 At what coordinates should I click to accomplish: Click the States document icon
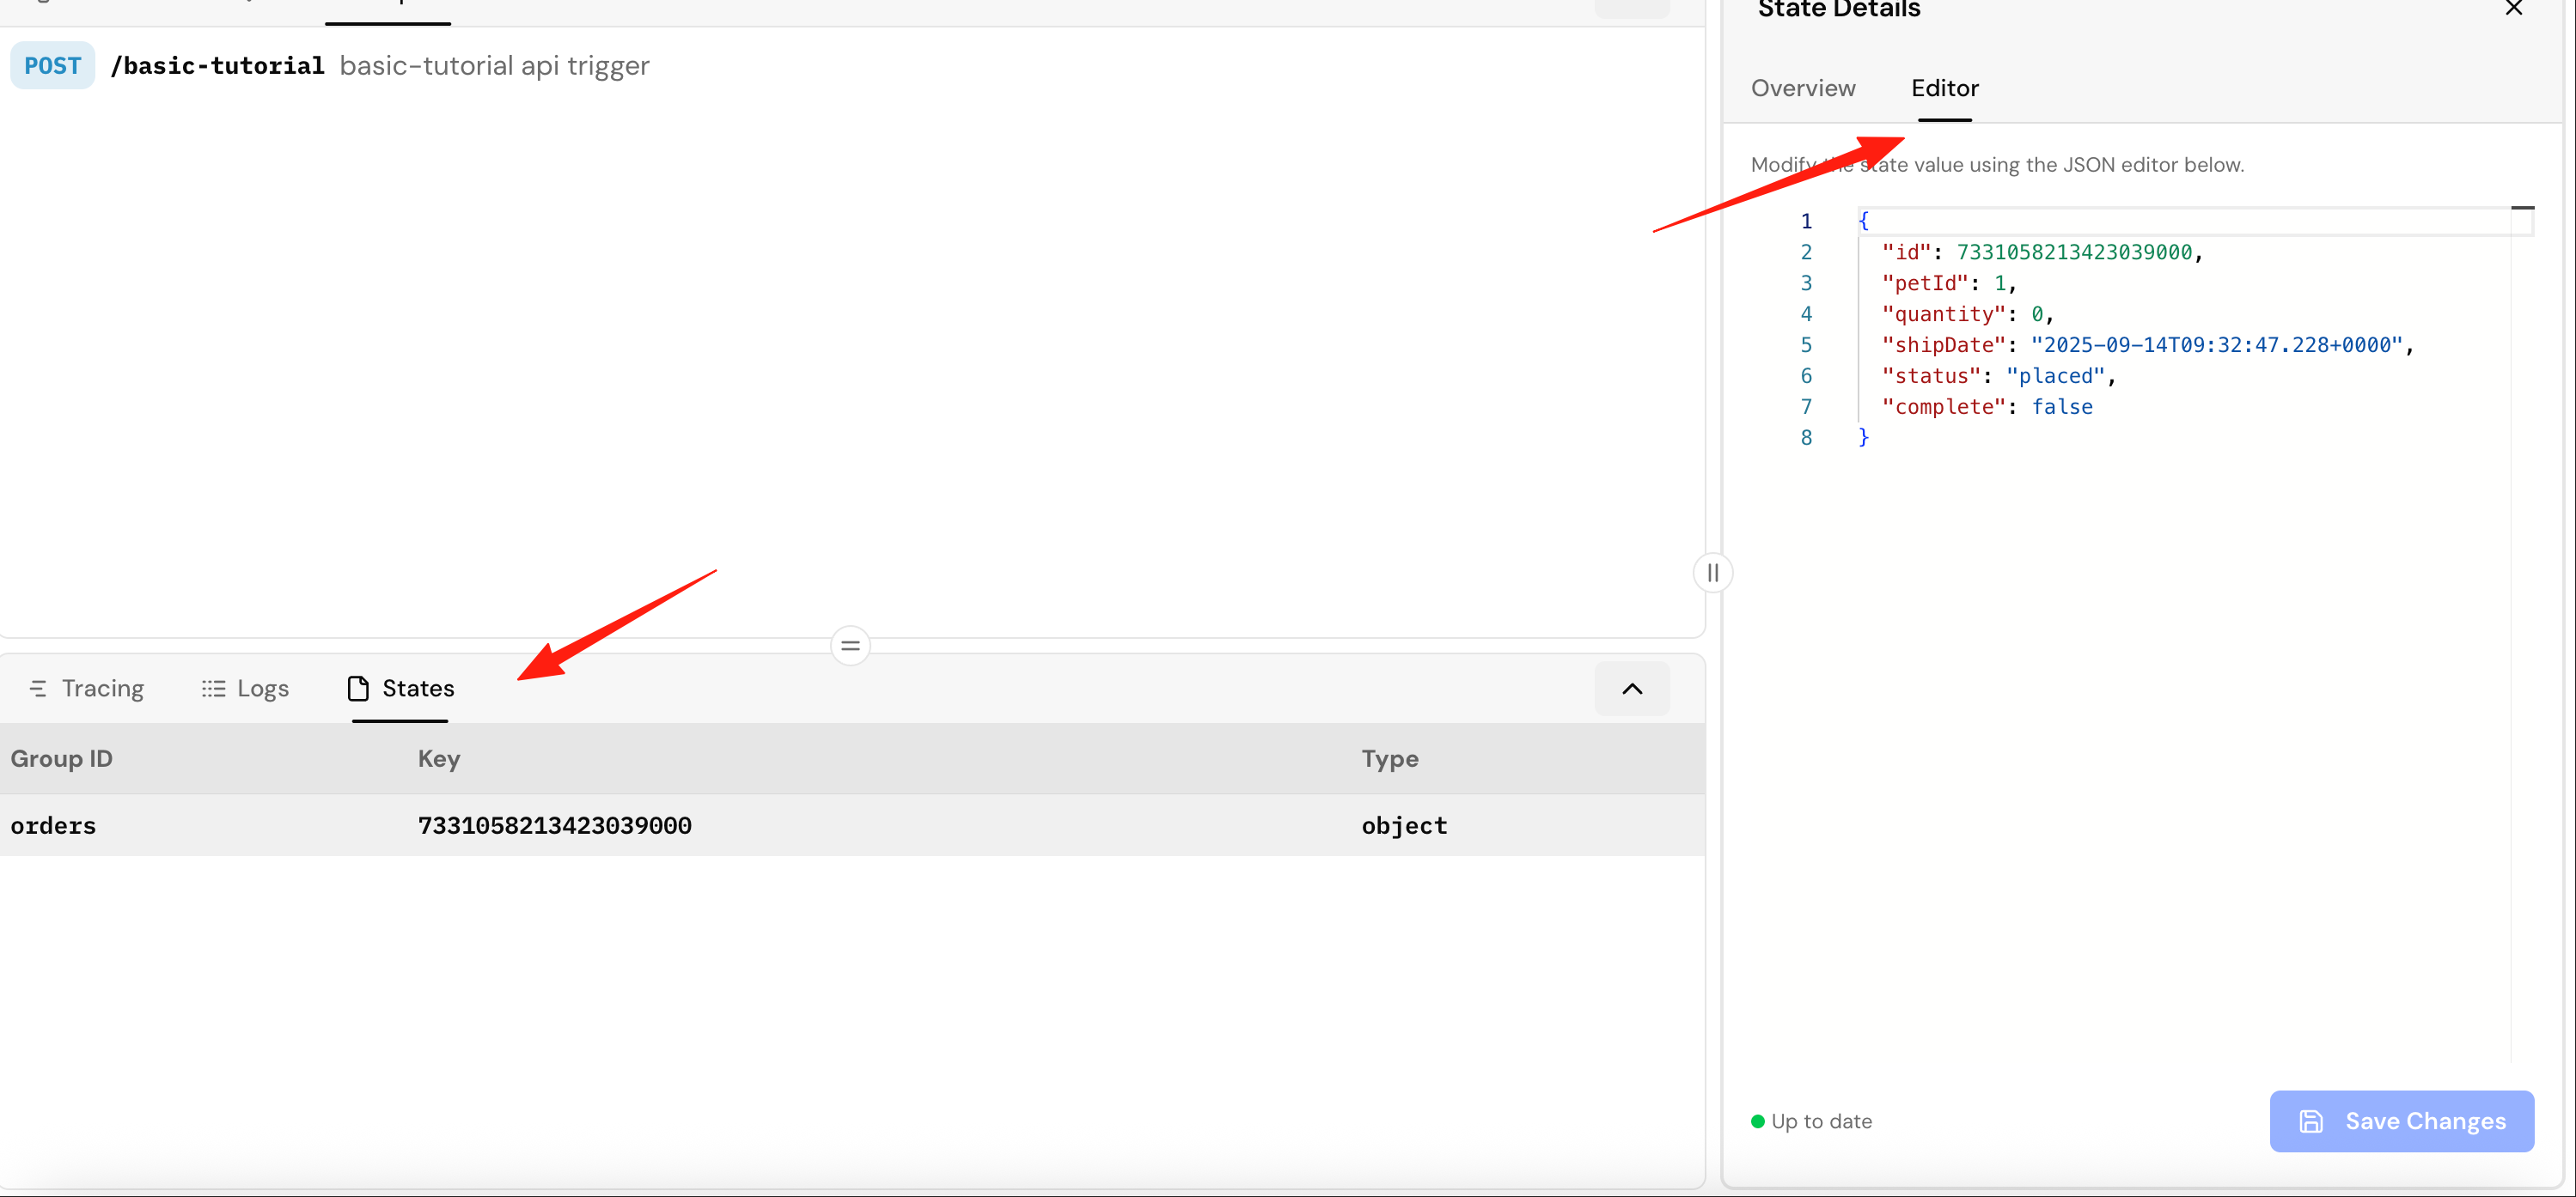[358, 689]
